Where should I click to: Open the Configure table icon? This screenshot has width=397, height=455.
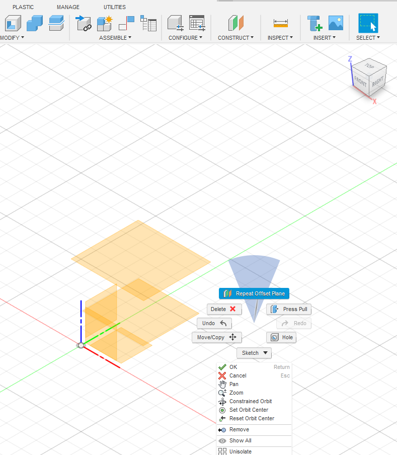pos(197,23)
